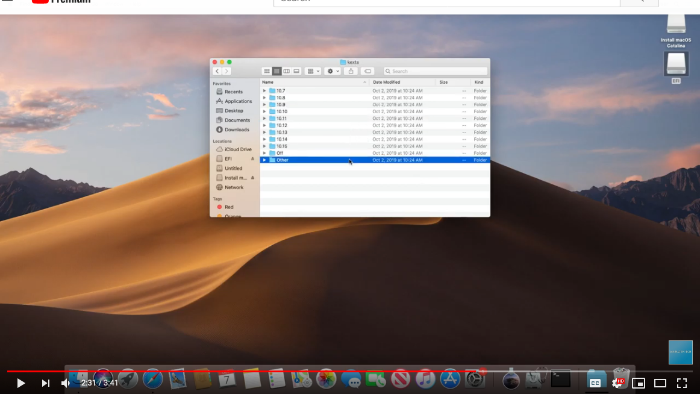Click the Install macOS Catalina desktop drive
Viewport: 700px width, 394px height.
pos(676,30)
